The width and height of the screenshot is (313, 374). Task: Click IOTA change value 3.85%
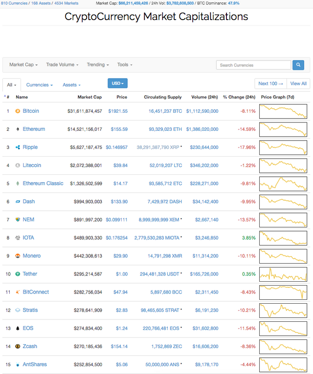(249, 238)
